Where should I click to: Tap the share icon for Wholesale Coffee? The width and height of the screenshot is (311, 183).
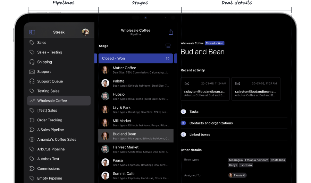[x=171, y=32]
